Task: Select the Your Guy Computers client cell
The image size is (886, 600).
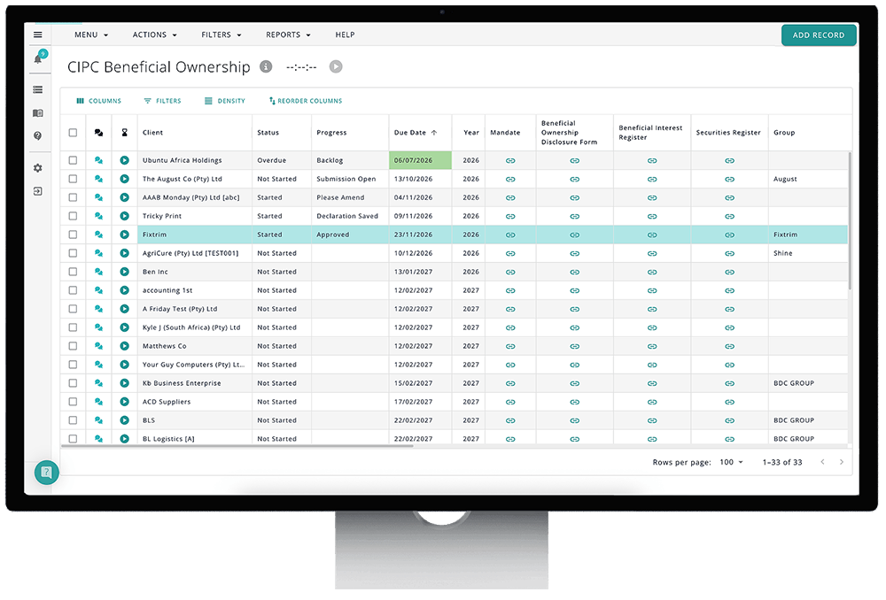Action: [x=195, y=365]
